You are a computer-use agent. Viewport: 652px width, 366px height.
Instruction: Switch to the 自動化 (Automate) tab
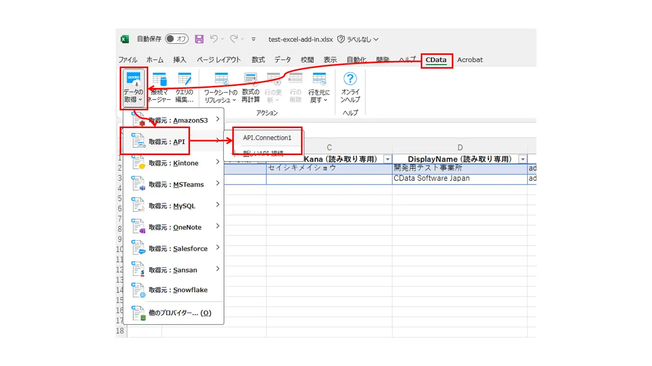357,59
